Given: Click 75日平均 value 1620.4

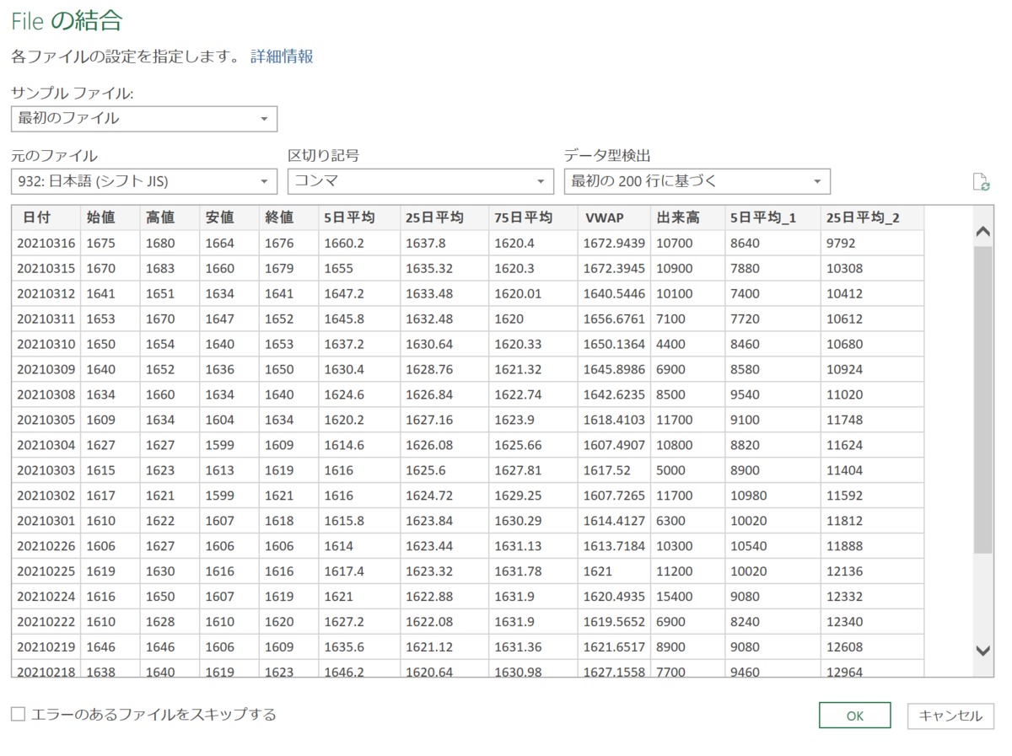Looking at the screenshot, I should pos(534,243).
